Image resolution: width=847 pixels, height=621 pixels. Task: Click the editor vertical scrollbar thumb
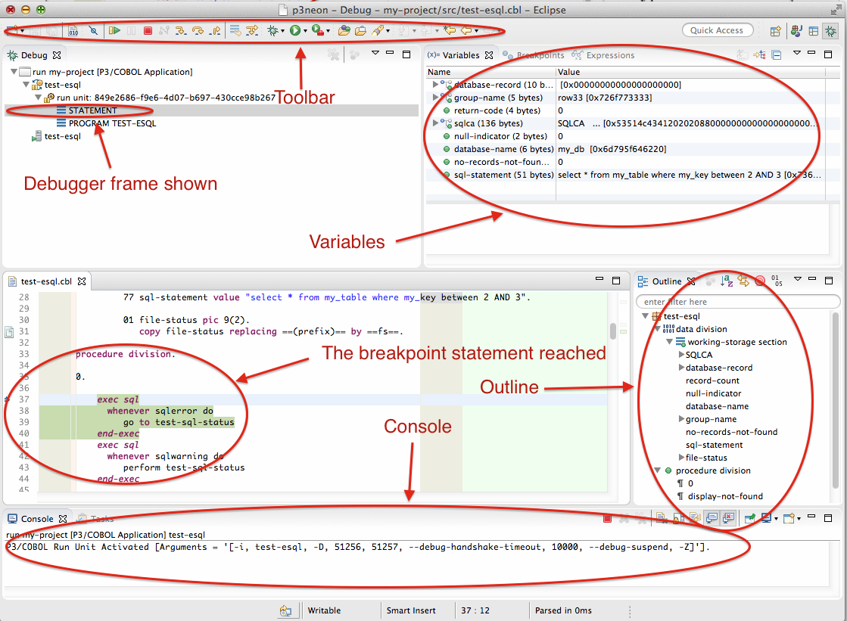tap(612, 331)
